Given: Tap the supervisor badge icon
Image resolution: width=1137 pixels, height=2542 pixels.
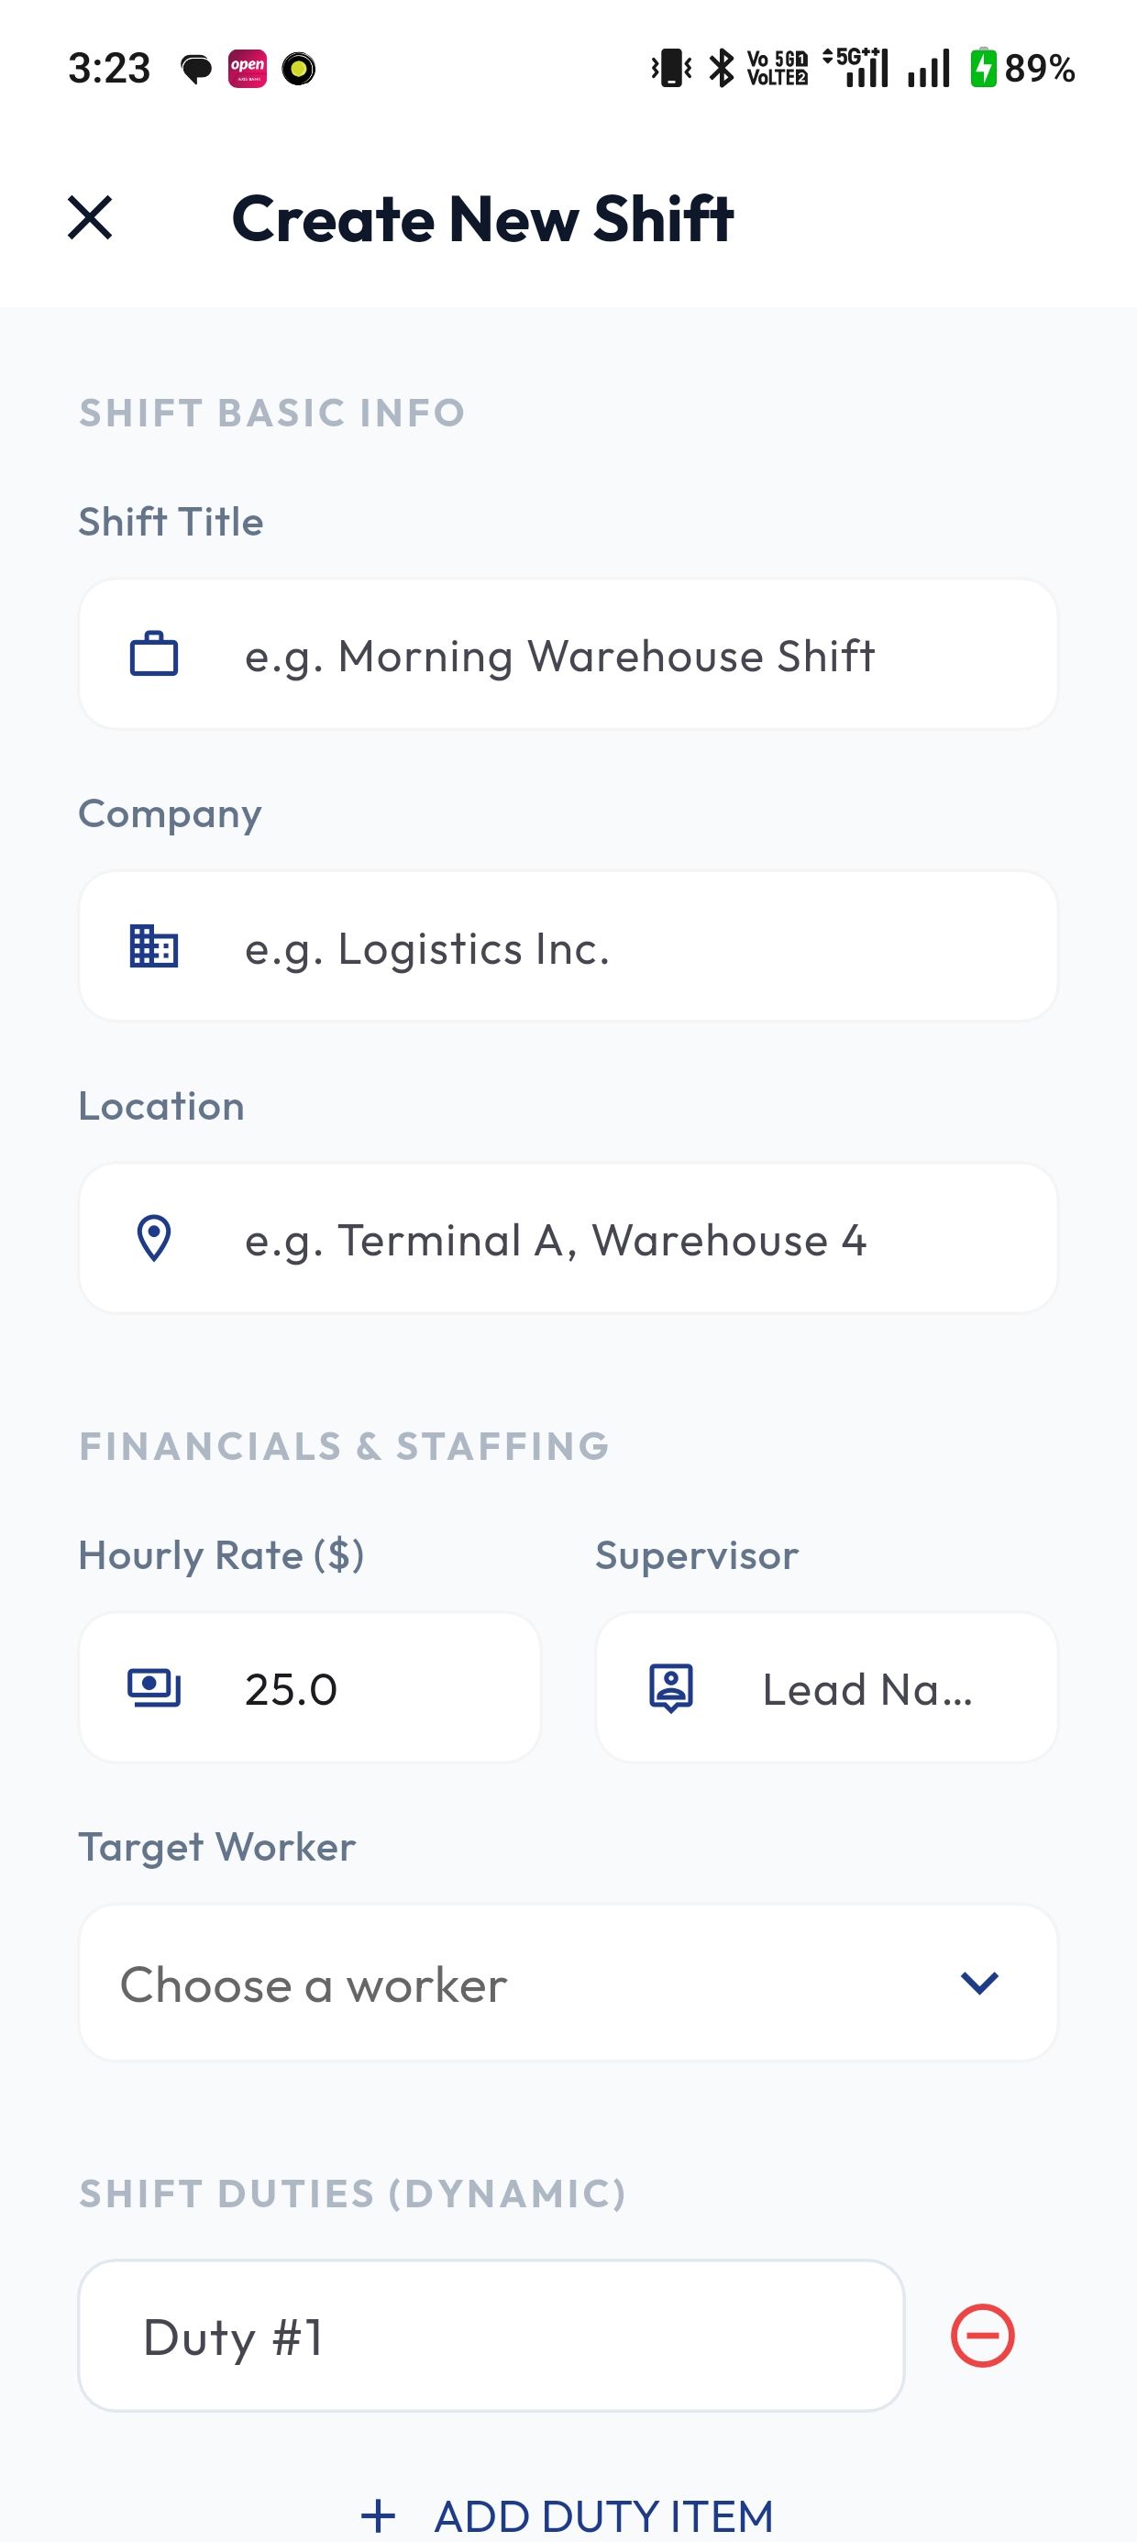Looking at the screenshot, I should point(671,1687).
